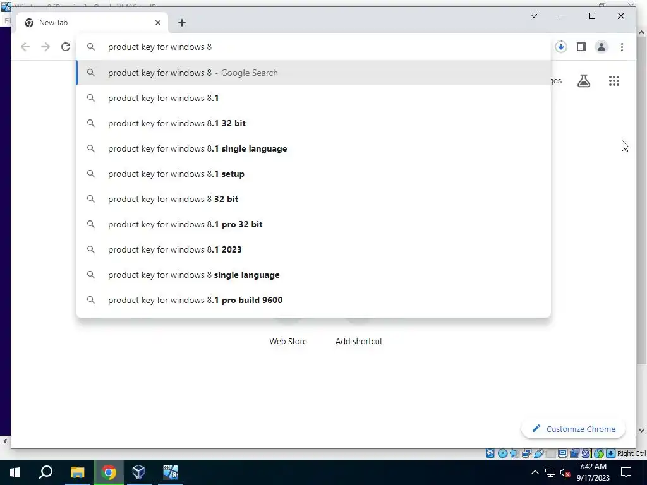The image size is (647, 485).
Task: Click VirtualBox network status icon
Action: 526,453
